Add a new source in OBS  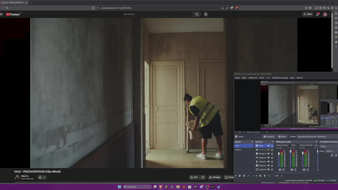pos(256,176)
